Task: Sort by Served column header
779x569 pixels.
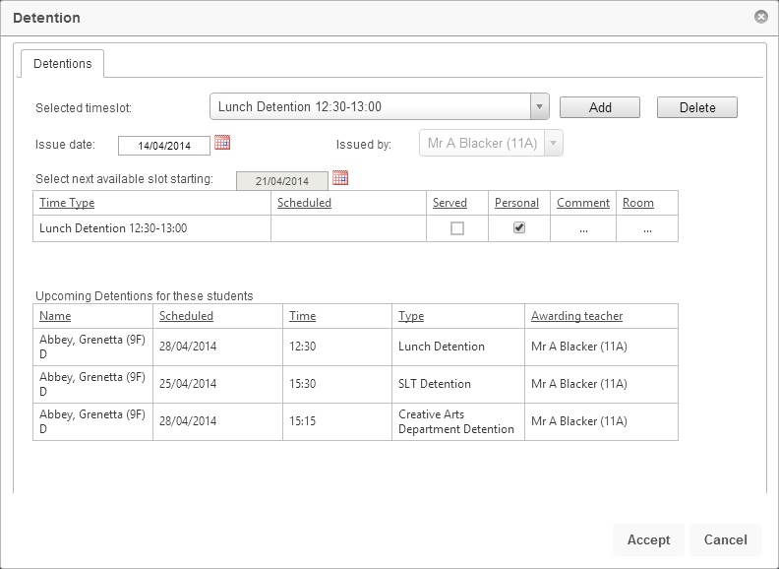Action: click(449, 203)
